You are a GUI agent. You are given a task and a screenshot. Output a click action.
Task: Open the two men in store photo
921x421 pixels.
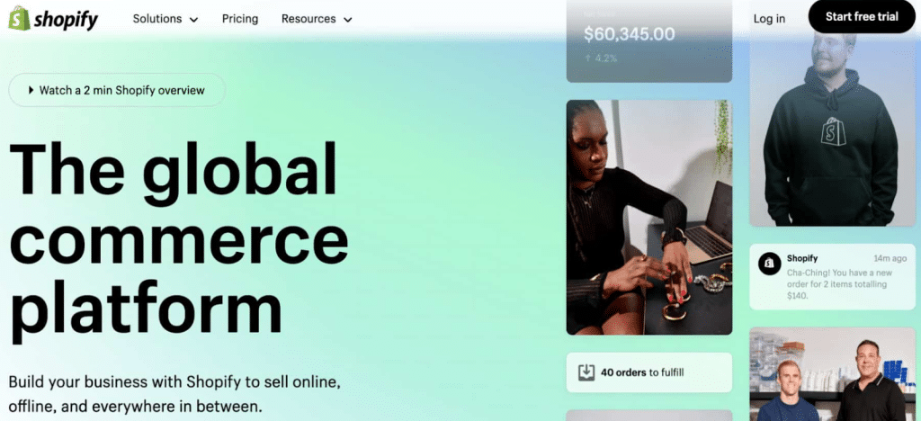[x=832, y=374]
